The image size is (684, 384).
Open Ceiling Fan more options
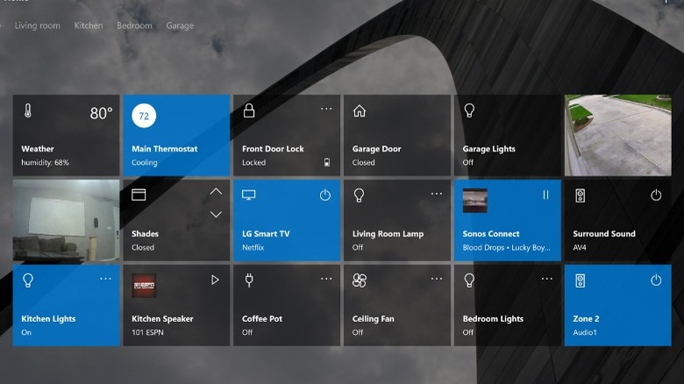(437, 279)
